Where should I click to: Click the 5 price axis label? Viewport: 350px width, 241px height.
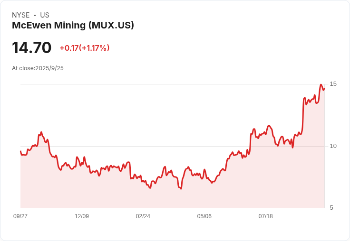(x=331, y=208)
